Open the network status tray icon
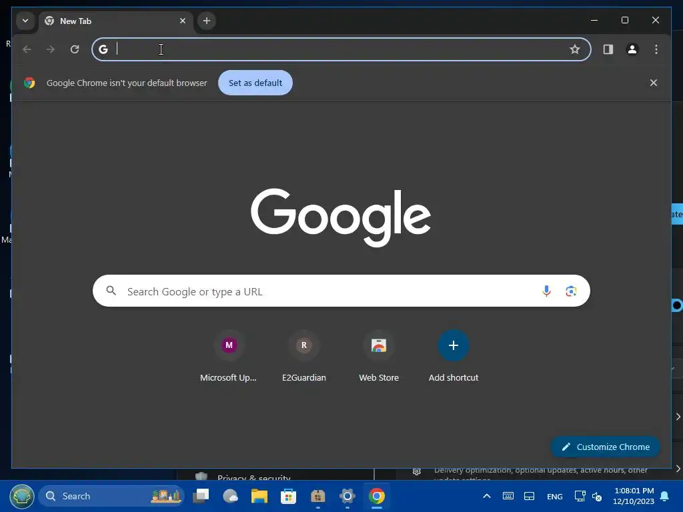This screenshot has width=683, height=512. [x=580, y=496]
